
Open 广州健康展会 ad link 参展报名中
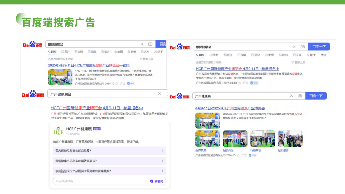(97, 108)
